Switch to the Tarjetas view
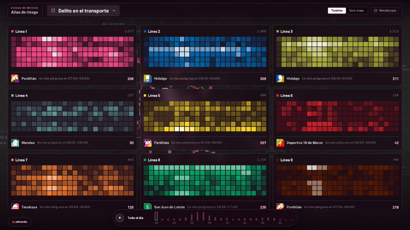 tap(337, 11)
